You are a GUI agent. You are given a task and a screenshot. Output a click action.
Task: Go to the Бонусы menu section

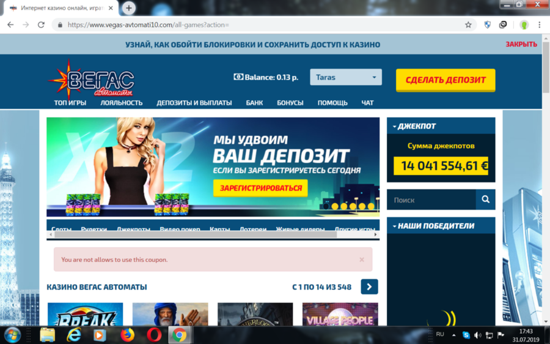tap(290, 103)
